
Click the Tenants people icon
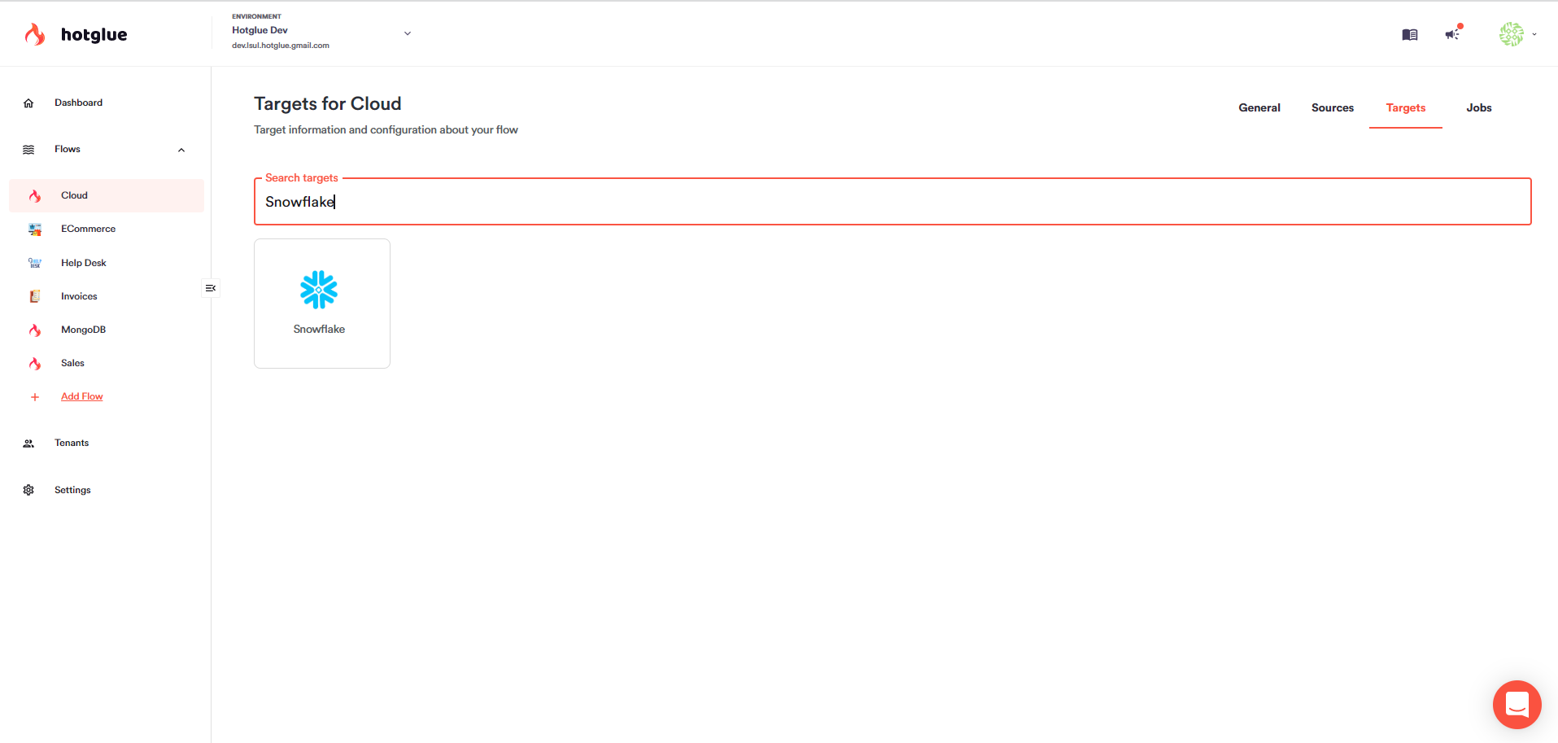pos(28,444)
